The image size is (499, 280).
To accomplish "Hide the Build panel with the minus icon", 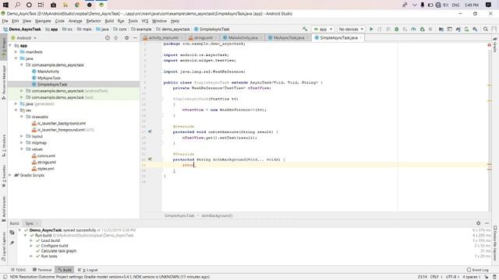I will tap(487, 223).
